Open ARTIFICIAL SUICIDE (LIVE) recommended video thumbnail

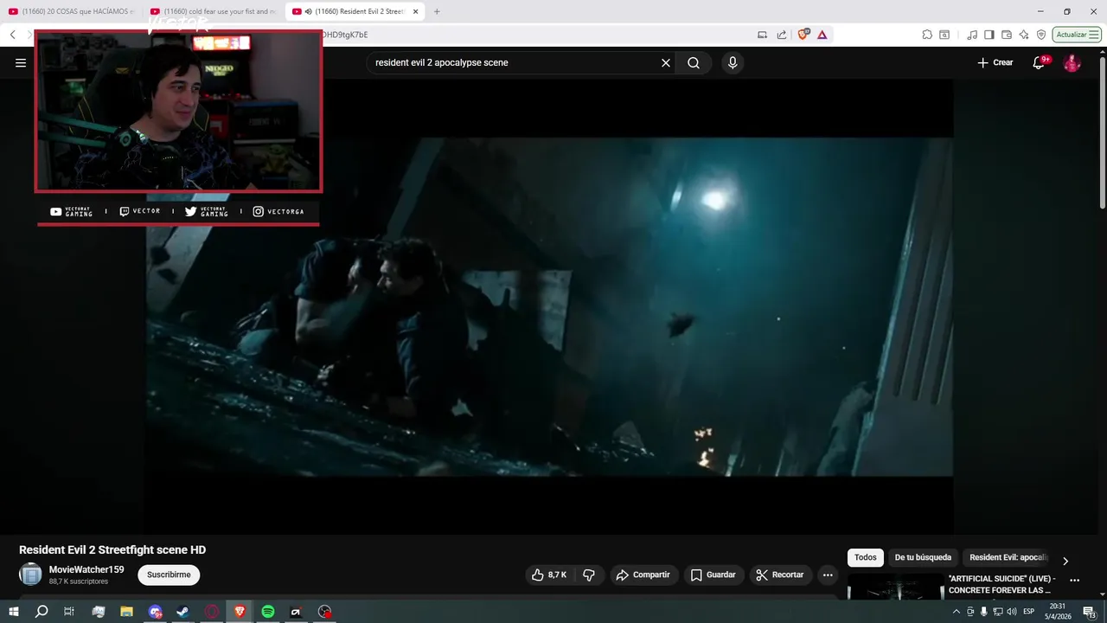[896, 587]
